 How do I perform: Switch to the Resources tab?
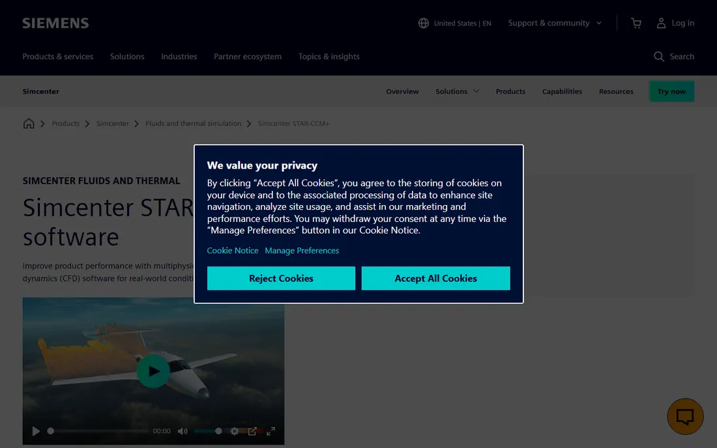(616, 91)
